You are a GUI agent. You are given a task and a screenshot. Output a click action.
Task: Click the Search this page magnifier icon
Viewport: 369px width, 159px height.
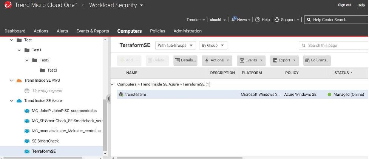coord(304,45)
